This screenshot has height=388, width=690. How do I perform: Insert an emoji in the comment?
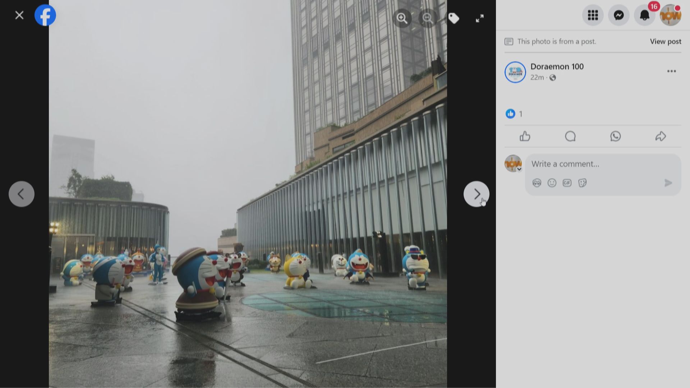click(x=552, y=183)
